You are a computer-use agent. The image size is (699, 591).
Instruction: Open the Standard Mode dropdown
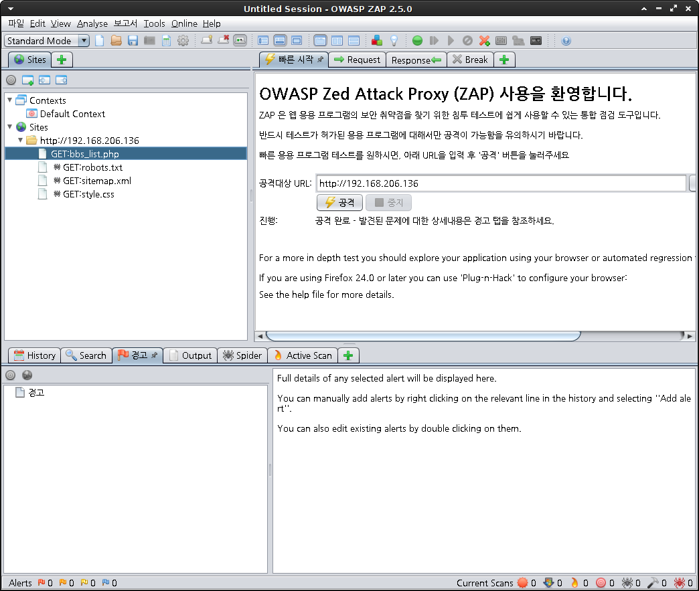(47, 41)
